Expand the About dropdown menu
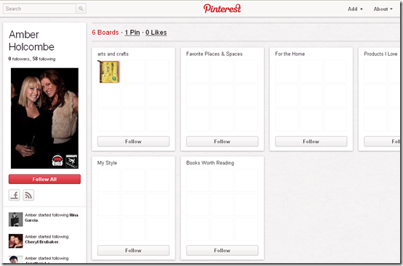403x266 pixels. [383, 9]
